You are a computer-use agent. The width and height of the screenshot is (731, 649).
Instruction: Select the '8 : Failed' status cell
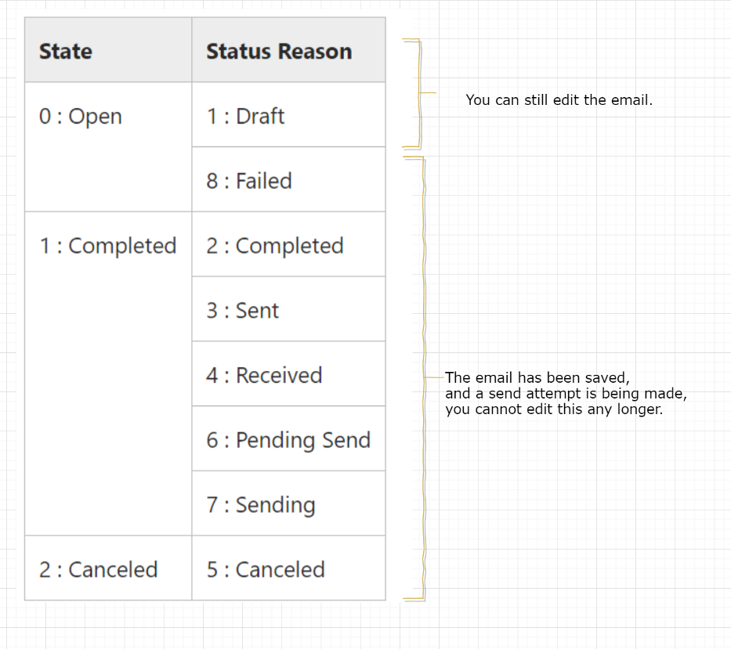coord(288,179)
